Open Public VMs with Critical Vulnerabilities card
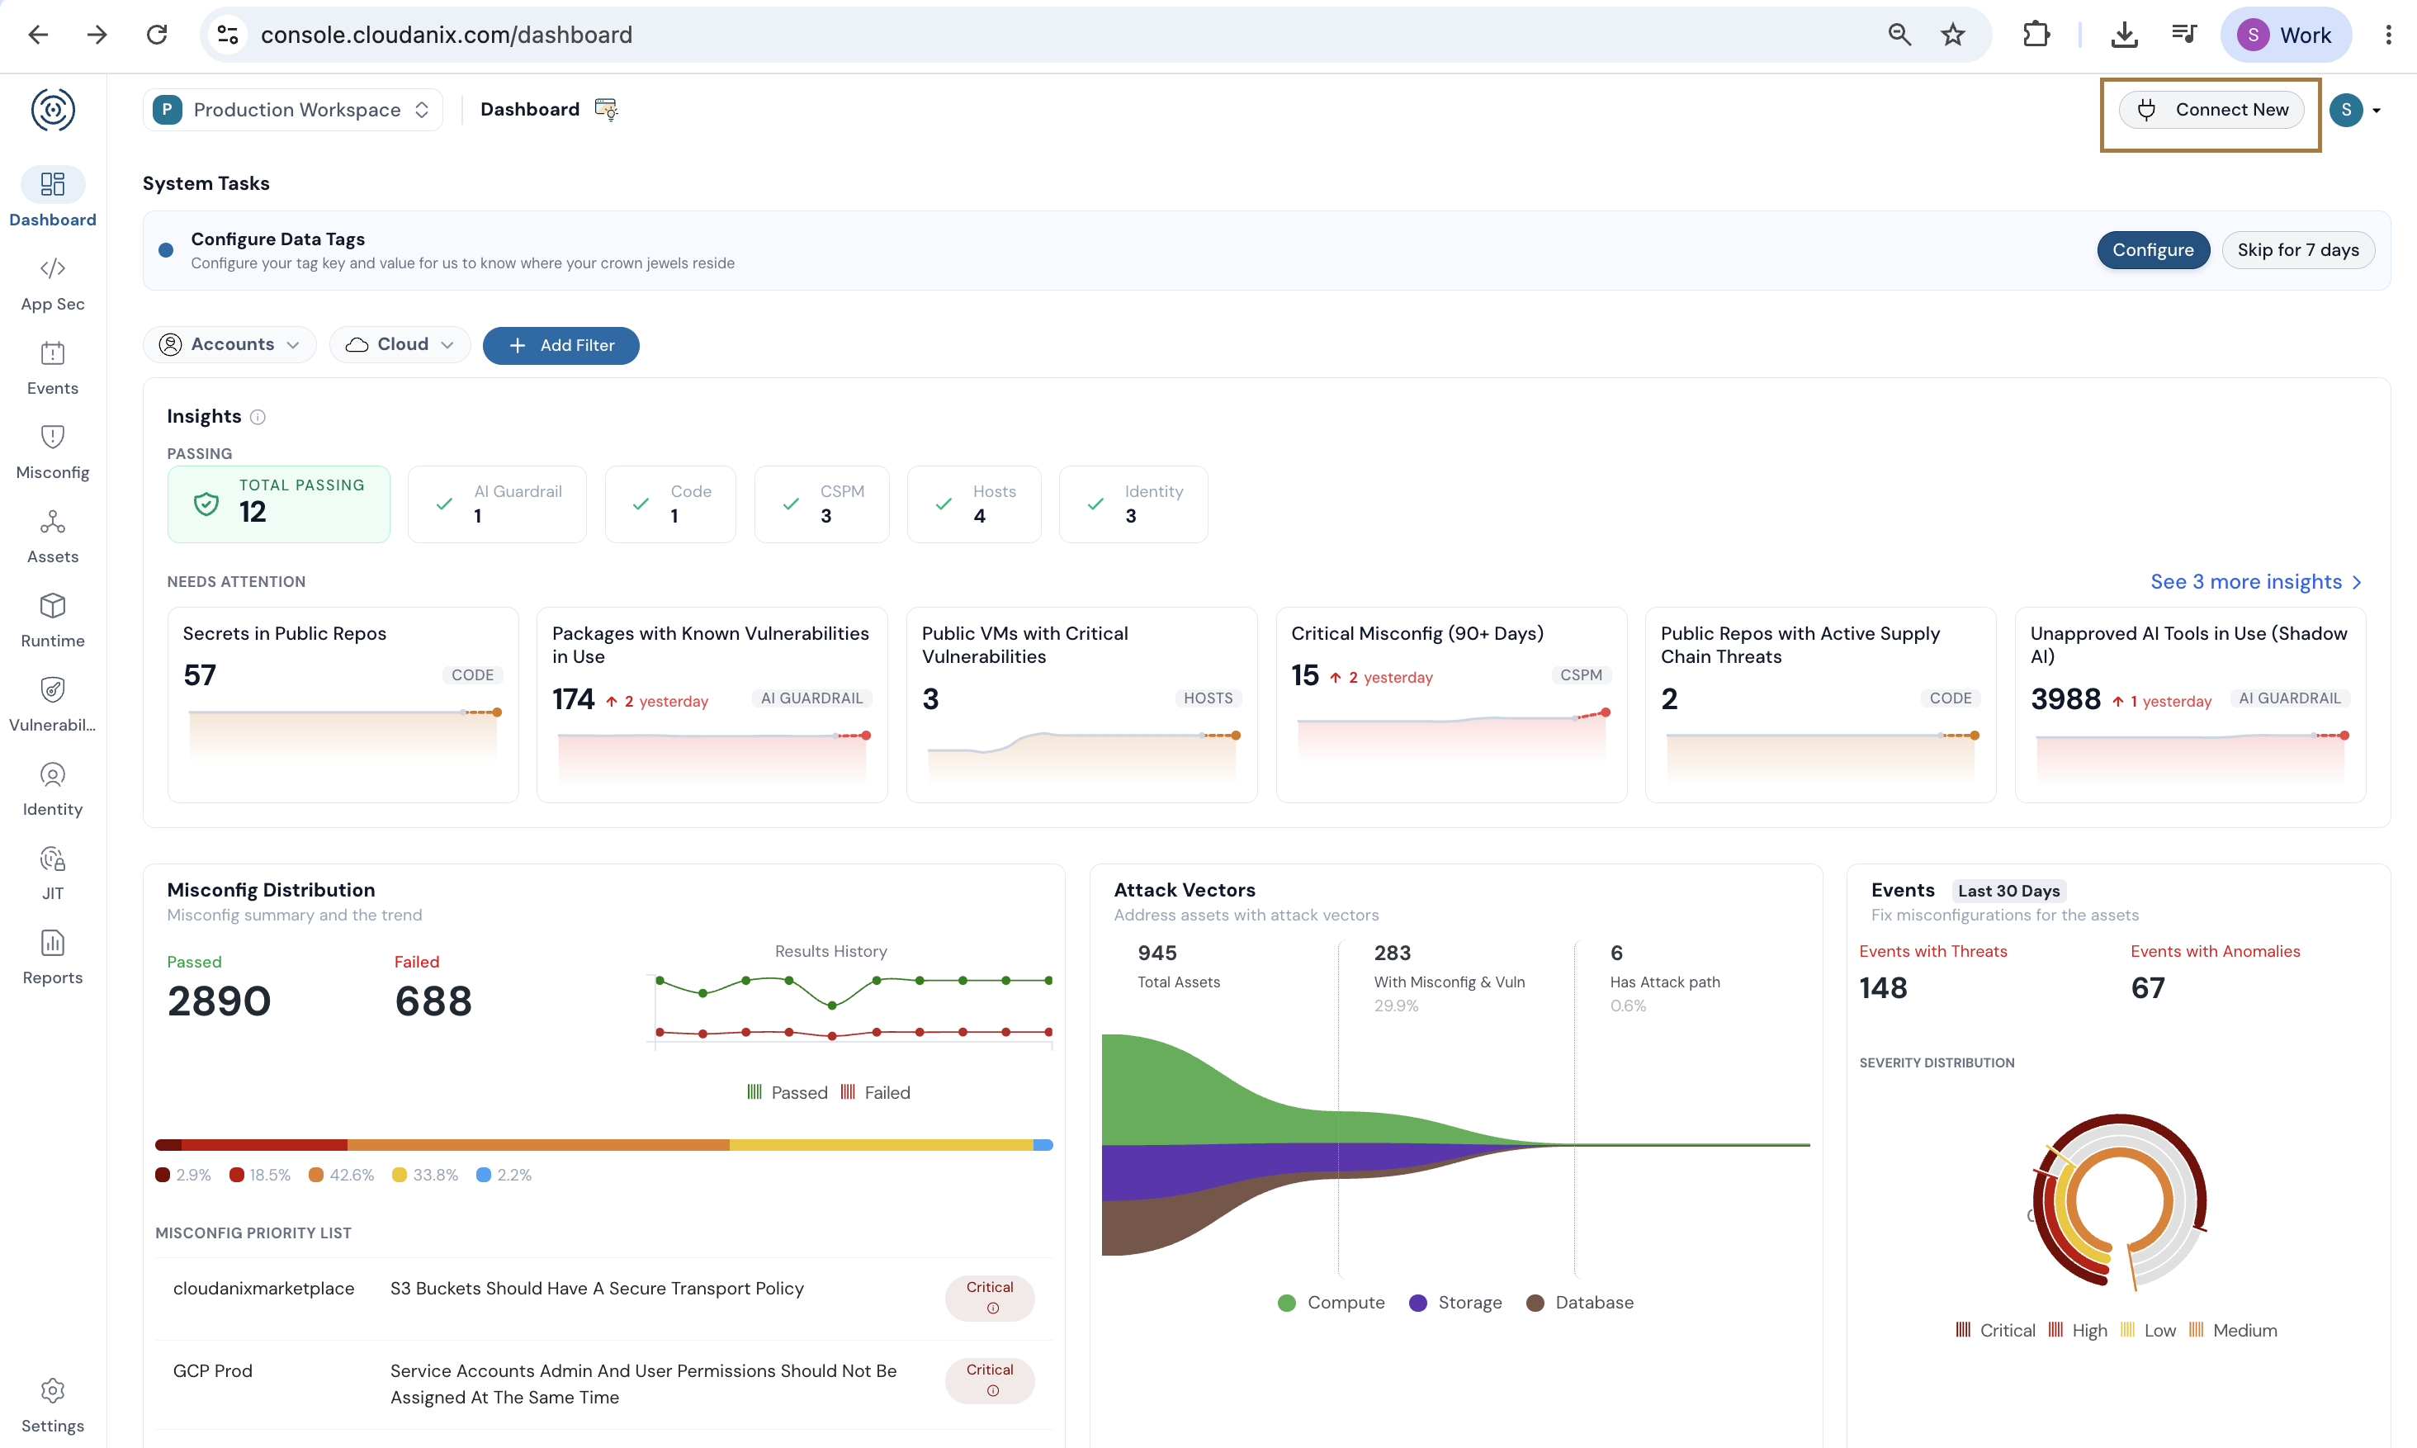 (x=1081, y=704)
